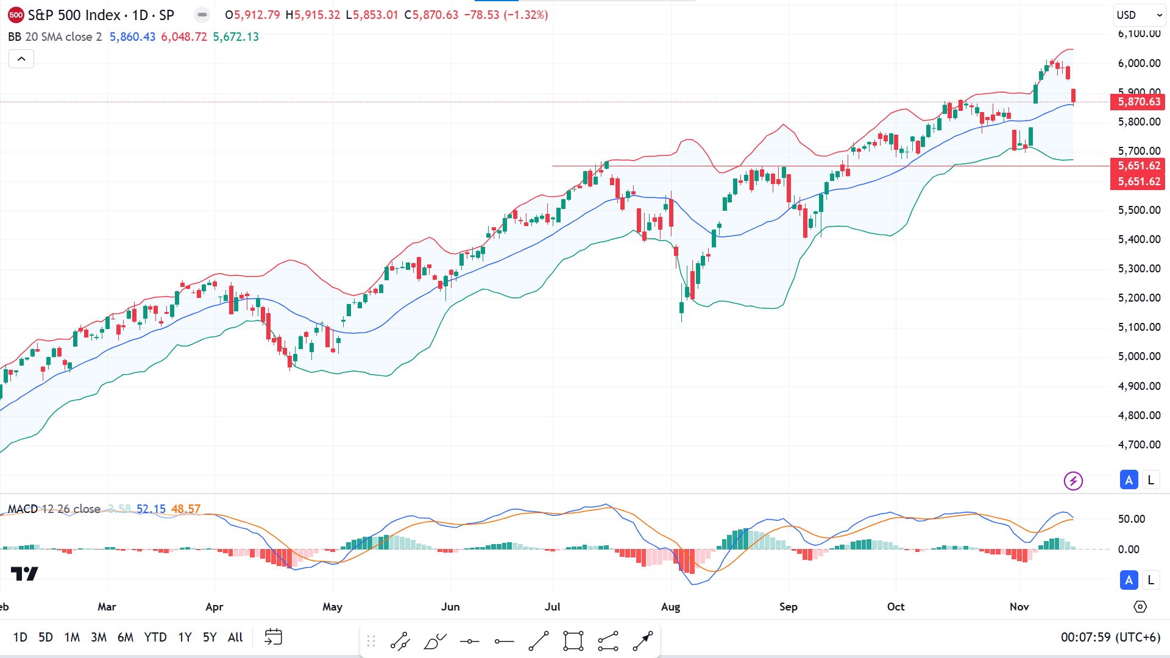Toggle log scale on MACD pane
The width and height of the screenshot is (1170, 658).
point(1151,580)
